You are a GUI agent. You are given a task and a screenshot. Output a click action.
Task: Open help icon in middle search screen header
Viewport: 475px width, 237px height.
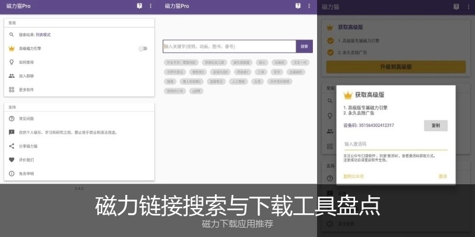(x=298, y=6)
